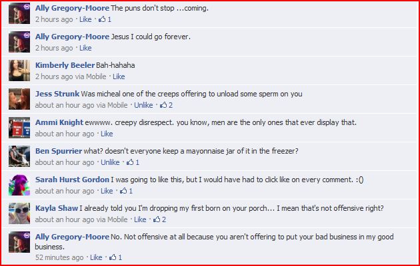The width and height of the screenshot is (420, 266).
Task: Open likes icon on the 52 minutes ago comment
Action: [113, 257]
